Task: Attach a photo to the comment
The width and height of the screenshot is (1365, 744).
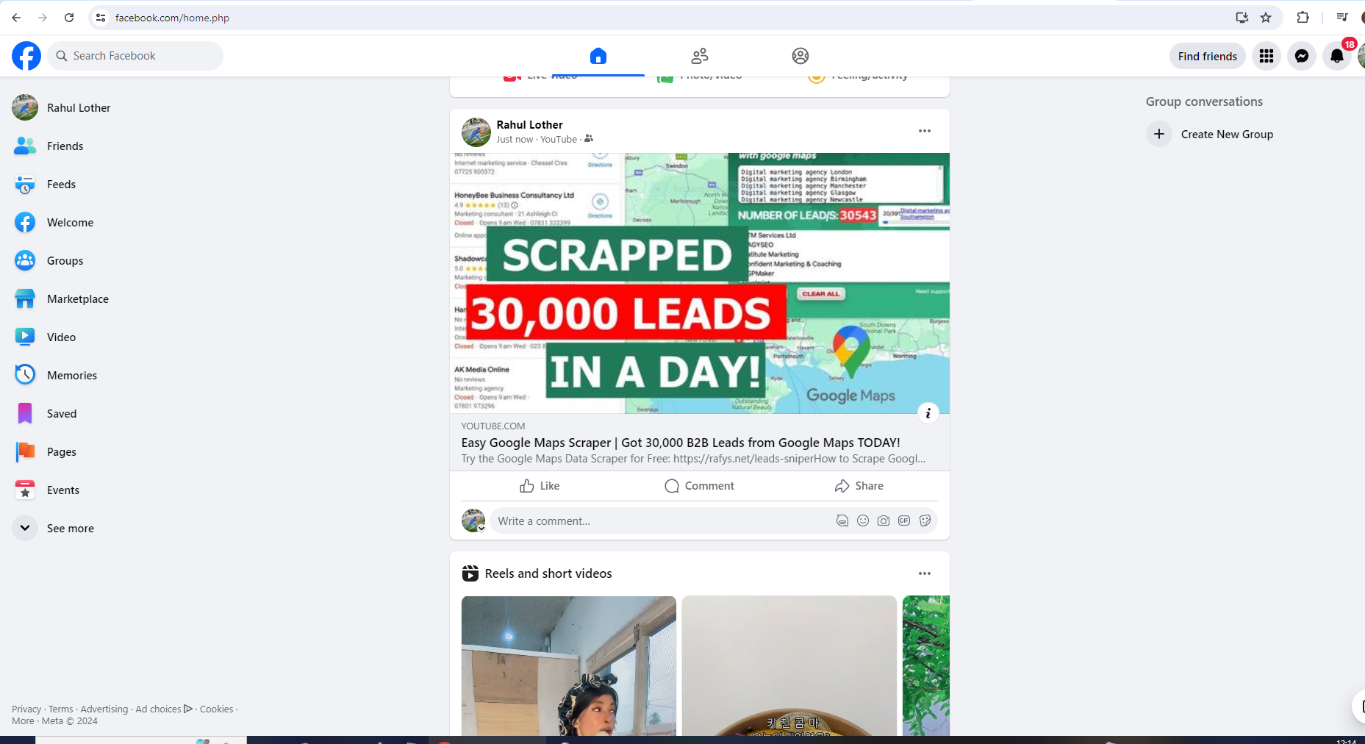Action: 884,521
